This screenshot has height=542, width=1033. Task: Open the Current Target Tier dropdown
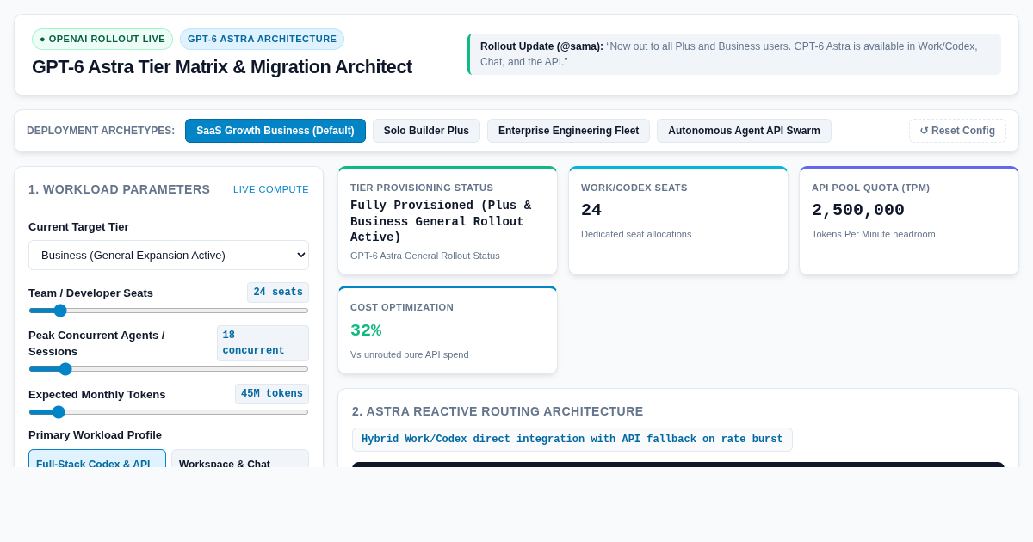[x=169, y=255]
